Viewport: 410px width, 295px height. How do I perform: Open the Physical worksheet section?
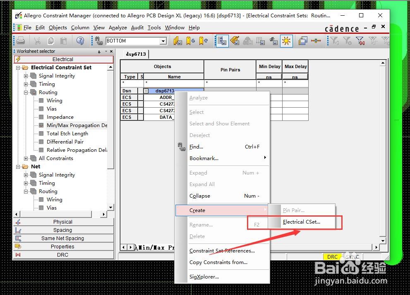(64, 222)
